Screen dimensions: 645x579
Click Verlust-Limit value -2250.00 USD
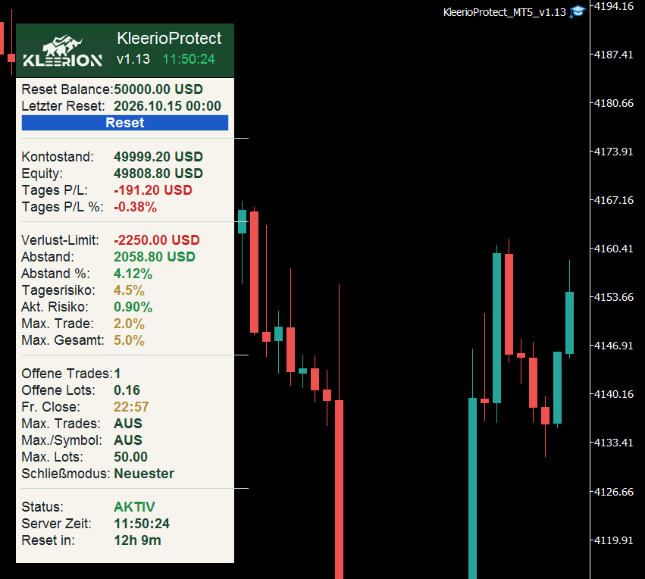pyautogui.click(x=157, y=240)
